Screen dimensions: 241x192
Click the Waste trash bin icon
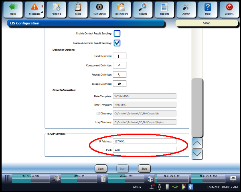(x=103, y=178)
